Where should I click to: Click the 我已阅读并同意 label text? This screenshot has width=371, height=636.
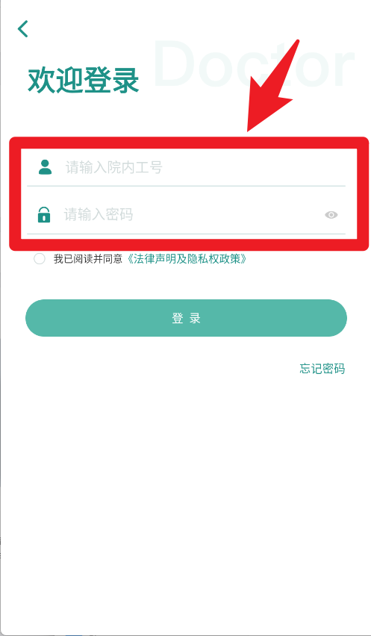(x=88, y=259)
